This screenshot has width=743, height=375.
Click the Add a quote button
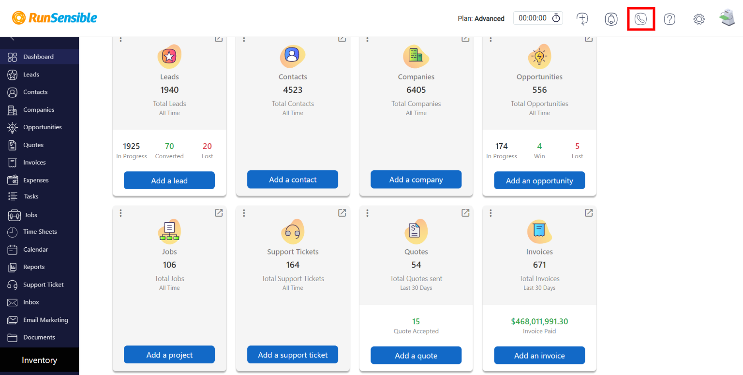coord(416,356)
